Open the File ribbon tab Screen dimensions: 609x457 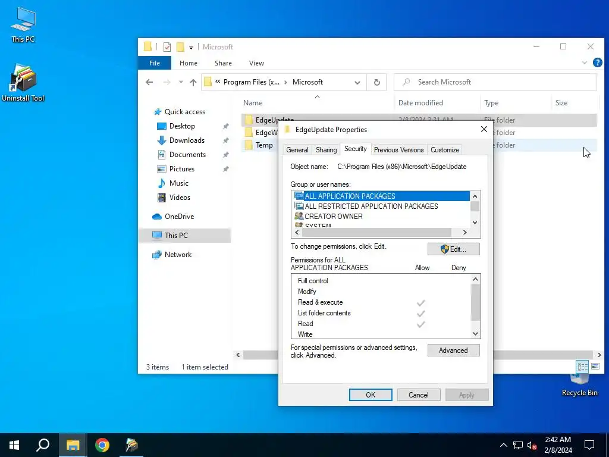[x=155, y=63]
